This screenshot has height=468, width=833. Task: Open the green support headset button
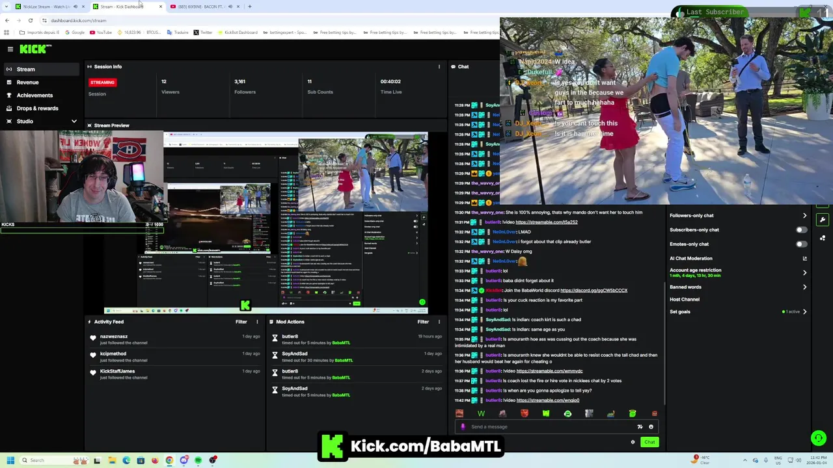818,438
